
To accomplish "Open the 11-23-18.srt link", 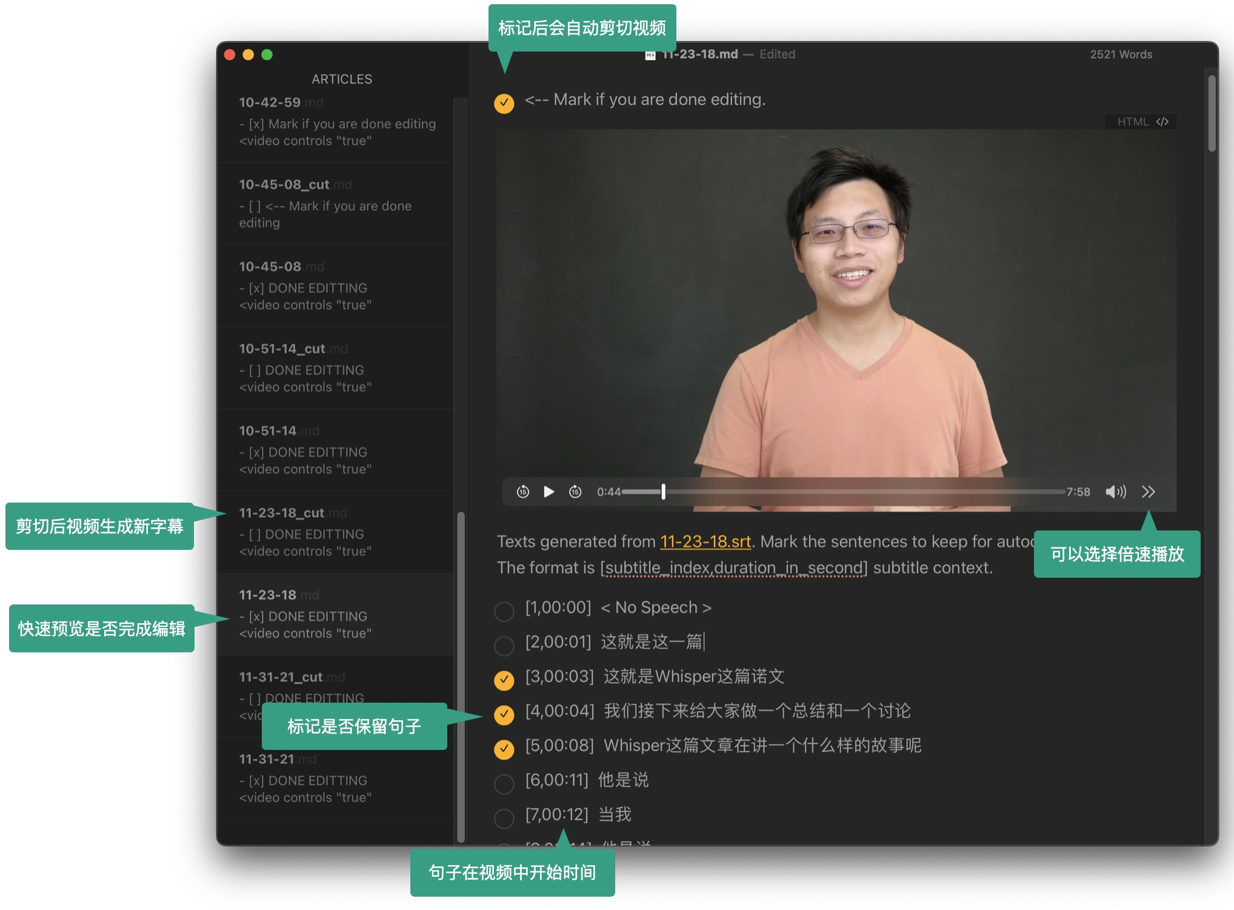I will [x=704, y=541].
